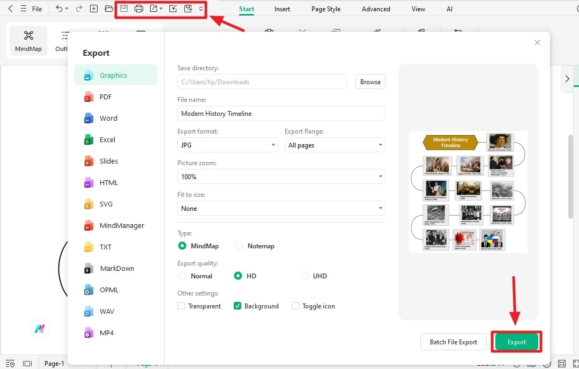The height and width of the screenshot is (369, 579).
Task: Click the Modern History Timeline preview thumbnail
Action: pos(468,191)
